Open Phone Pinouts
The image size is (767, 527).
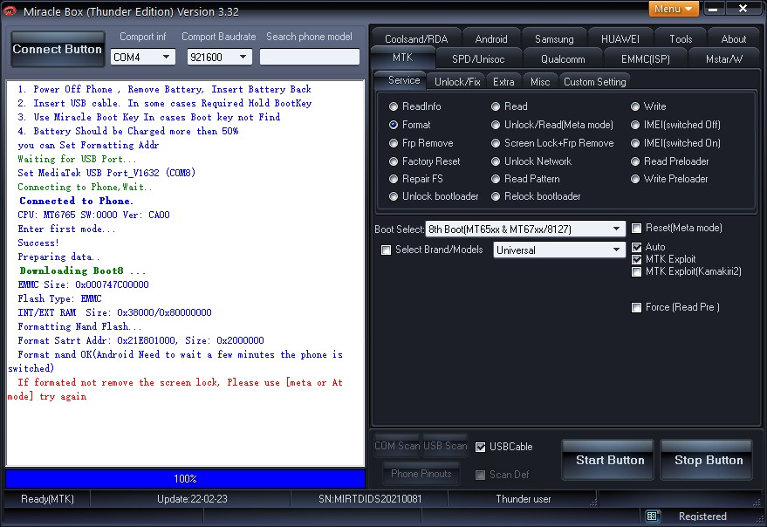tap(421, 474)
